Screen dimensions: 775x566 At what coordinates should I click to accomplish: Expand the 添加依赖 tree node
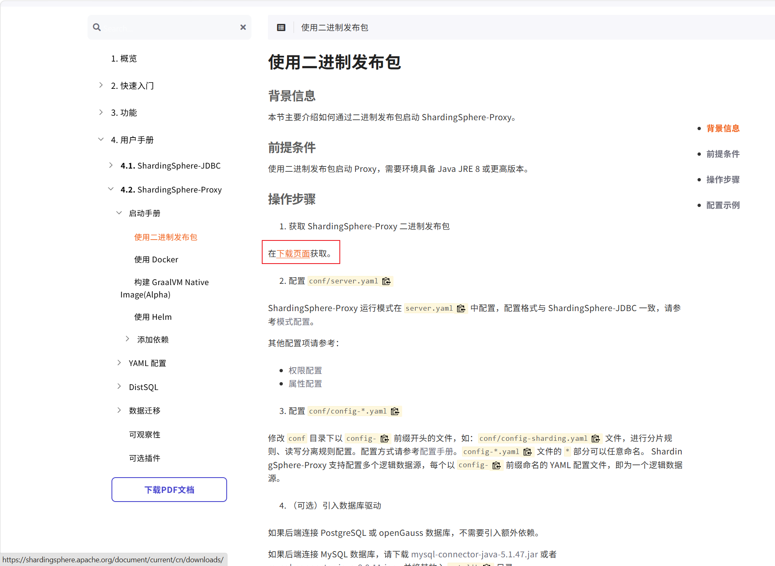(128, 339)
